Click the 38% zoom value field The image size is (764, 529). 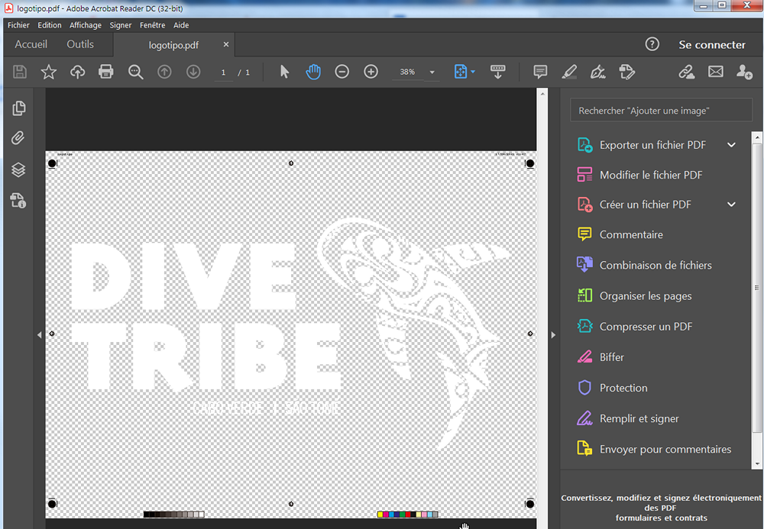408,72
